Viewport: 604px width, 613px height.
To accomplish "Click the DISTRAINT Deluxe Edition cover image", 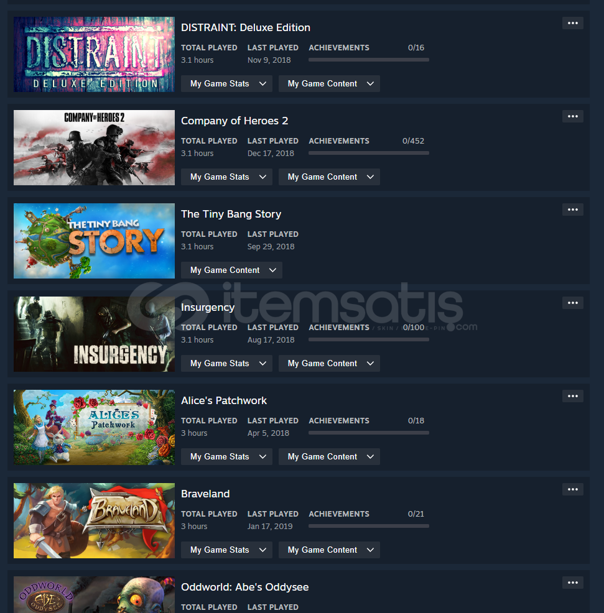I will (95, 54).
